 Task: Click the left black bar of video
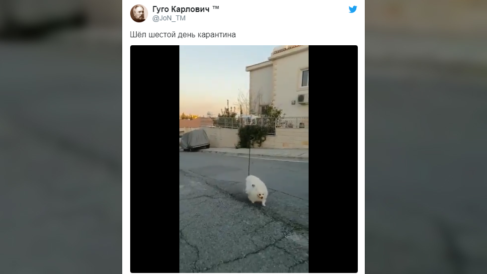pyautogui.click(x=155, y=159)
